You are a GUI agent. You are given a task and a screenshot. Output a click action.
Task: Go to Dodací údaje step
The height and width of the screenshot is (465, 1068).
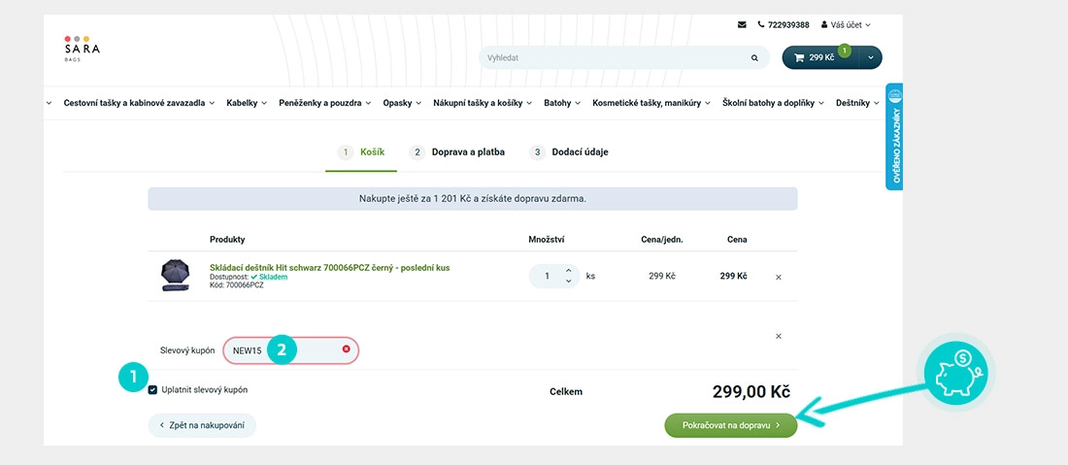(x=569, y=152)
